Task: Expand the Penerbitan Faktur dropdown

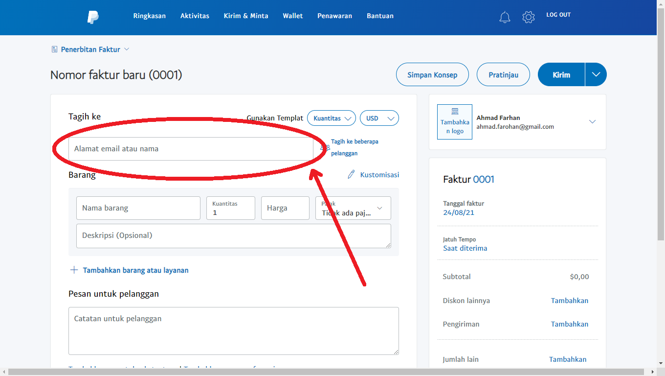Action: [127, 49]
